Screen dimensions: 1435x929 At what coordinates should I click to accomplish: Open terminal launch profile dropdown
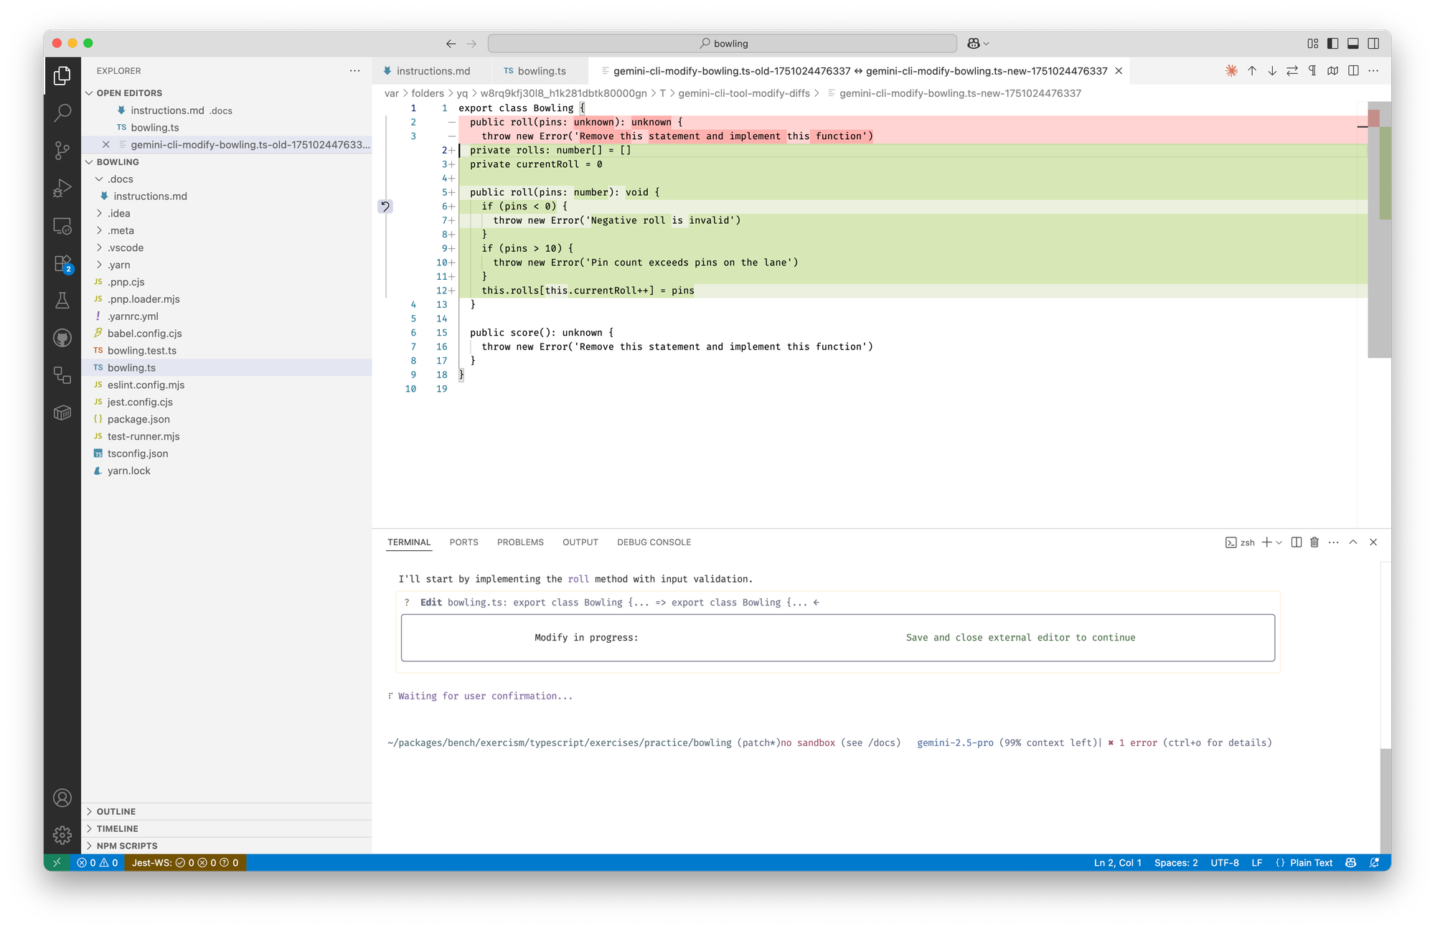pos(1279,542)
